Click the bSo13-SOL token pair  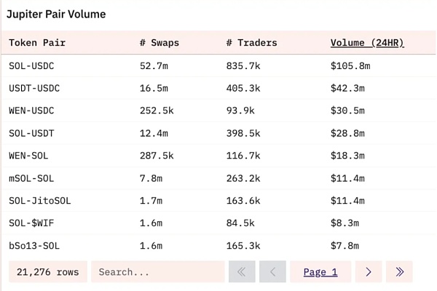(34, 246)
